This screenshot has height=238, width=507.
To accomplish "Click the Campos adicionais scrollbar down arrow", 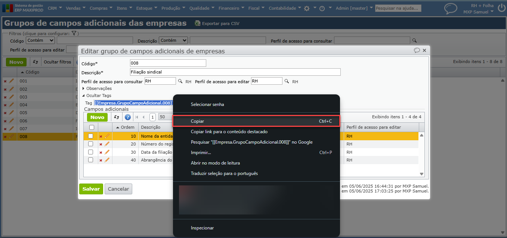I will [422, 174].
